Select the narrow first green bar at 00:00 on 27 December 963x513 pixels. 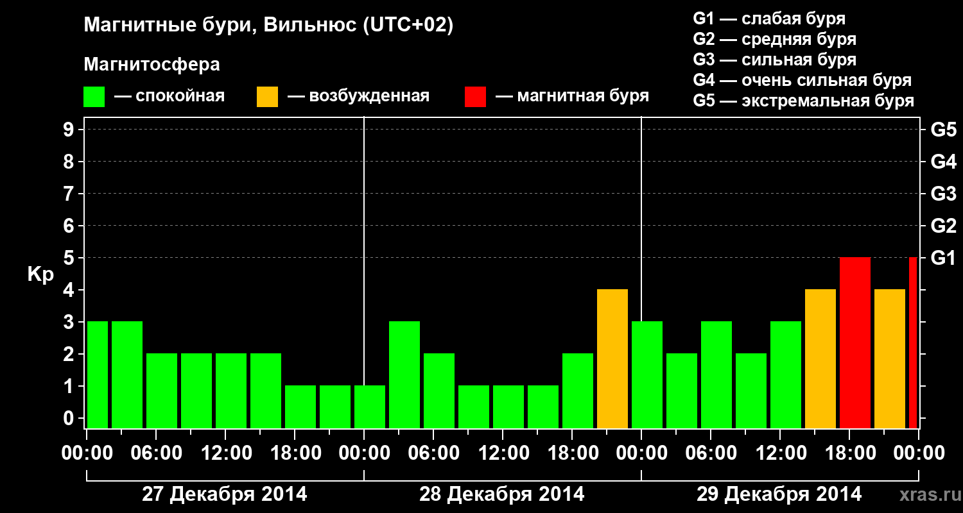tap(98, 375)
